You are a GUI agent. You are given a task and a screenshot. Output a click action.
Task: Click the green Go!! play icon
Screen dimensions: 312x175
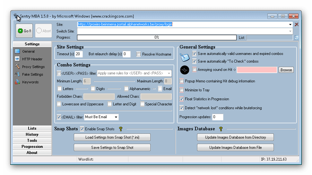[x=20, y=31]
